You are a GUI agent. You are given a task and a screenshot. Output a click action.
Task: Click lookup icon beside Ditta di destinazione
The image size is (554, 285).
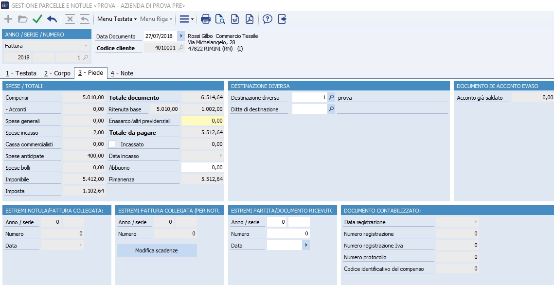coord(331,109)
